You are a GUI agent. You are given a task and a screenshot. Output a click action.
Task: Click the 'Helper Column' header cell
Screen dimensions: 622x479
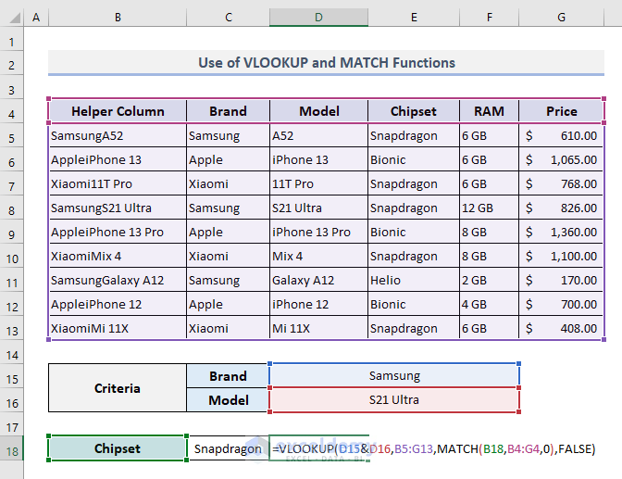(118, 111)
